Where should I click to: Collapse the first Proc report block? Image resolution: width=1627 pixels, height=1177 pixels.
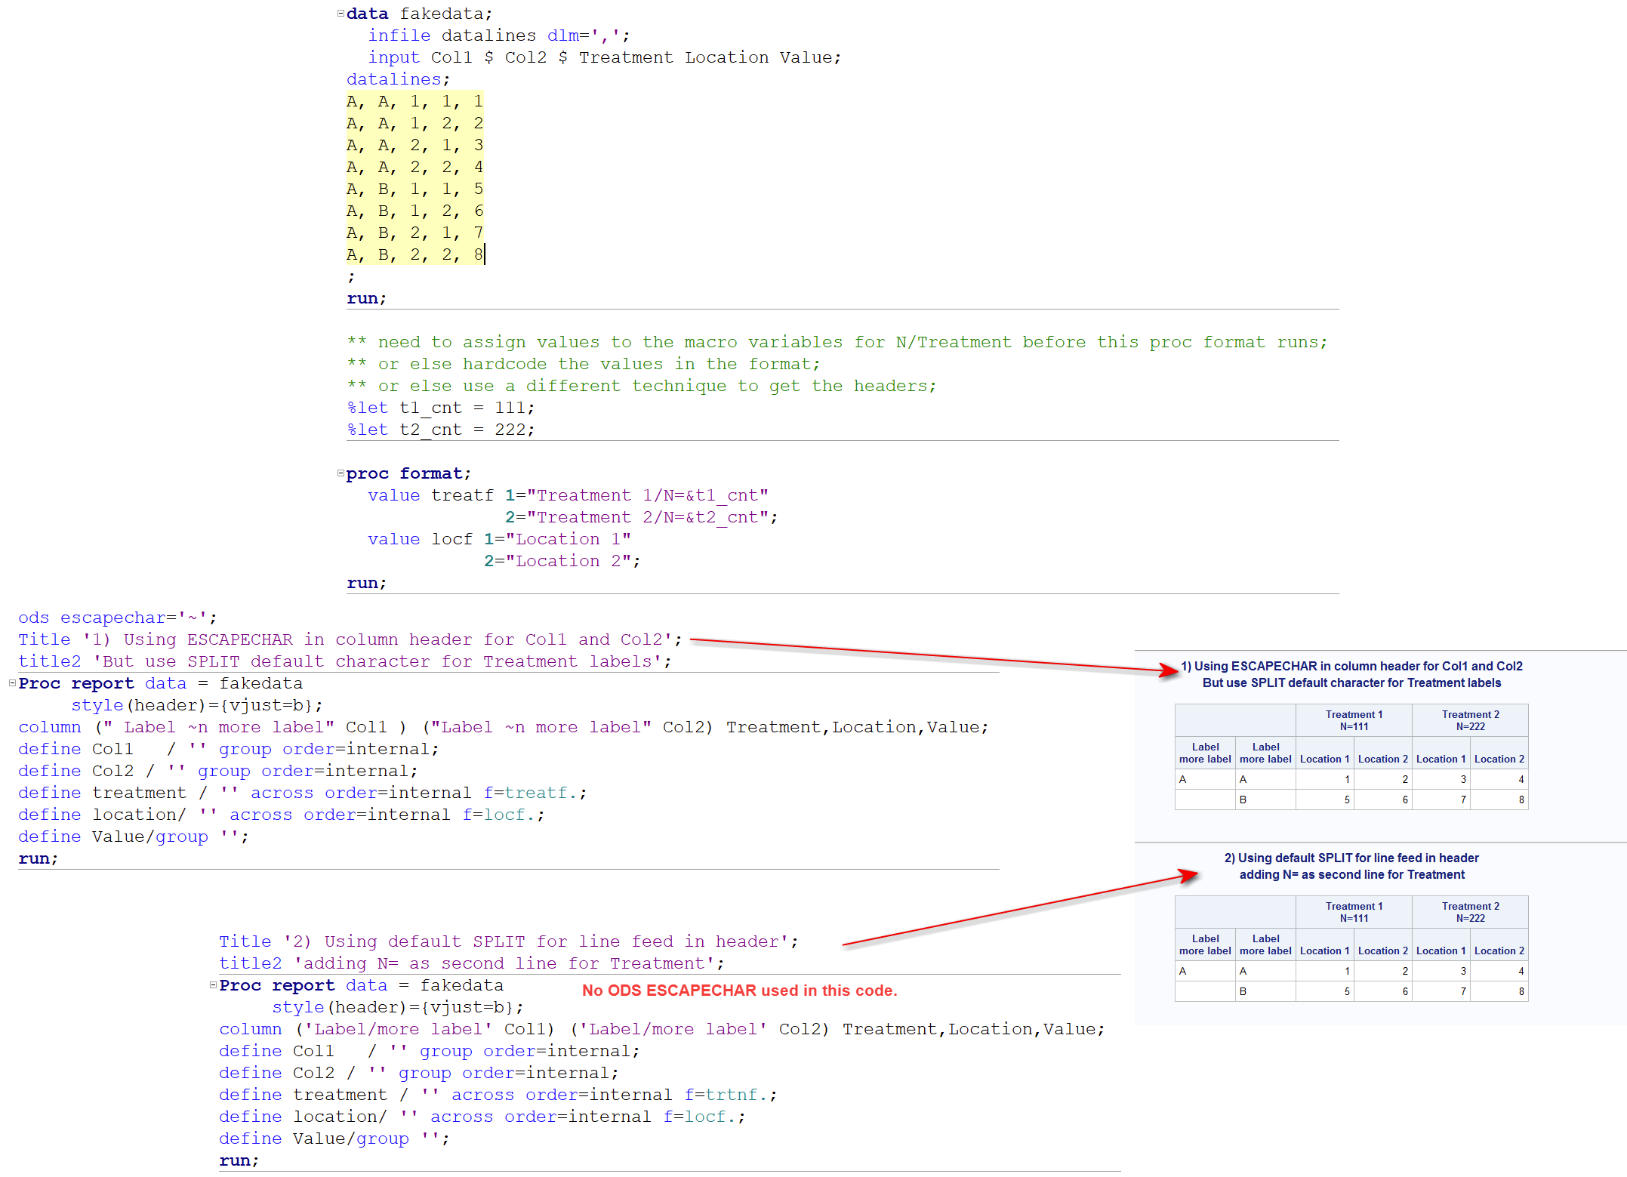(x=11, y=683)
